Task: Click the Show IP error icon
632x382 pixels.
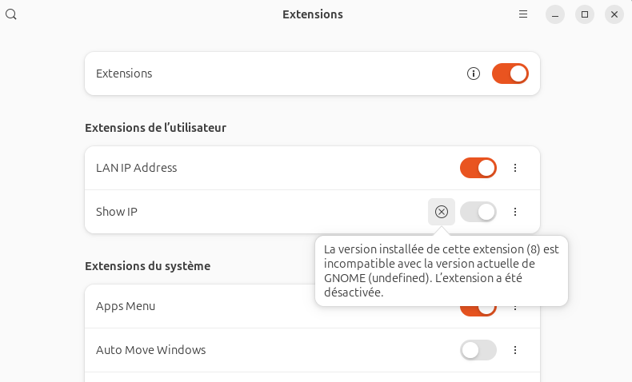Action: 442,212
